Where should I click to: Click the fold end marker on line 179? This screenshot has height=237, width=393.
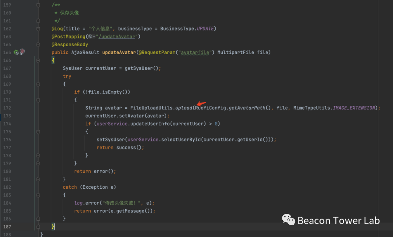pyautogui.click(x=38, y=164)
